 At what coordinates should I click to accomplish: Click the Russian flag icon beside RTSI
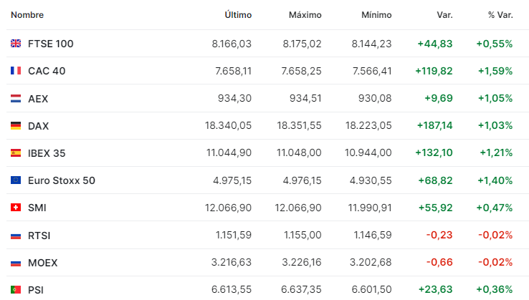tap(16, 235)
